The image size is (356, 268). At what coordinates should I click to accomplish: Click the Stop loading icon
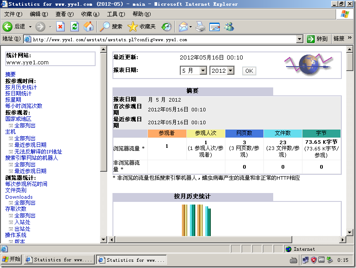coord(60,27)
